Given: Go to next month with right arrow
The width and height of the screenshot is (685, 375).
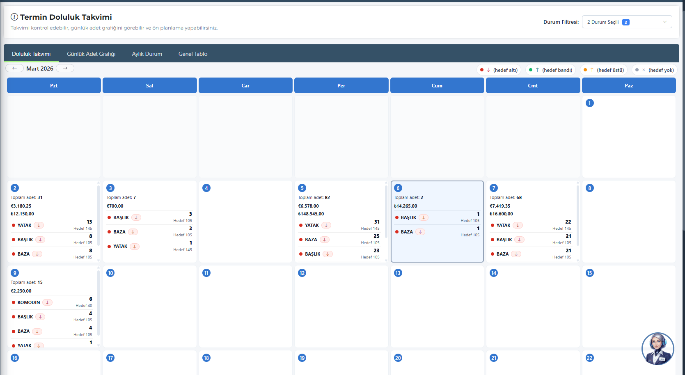Looking at the screenshot, I should tap(65, 68).
